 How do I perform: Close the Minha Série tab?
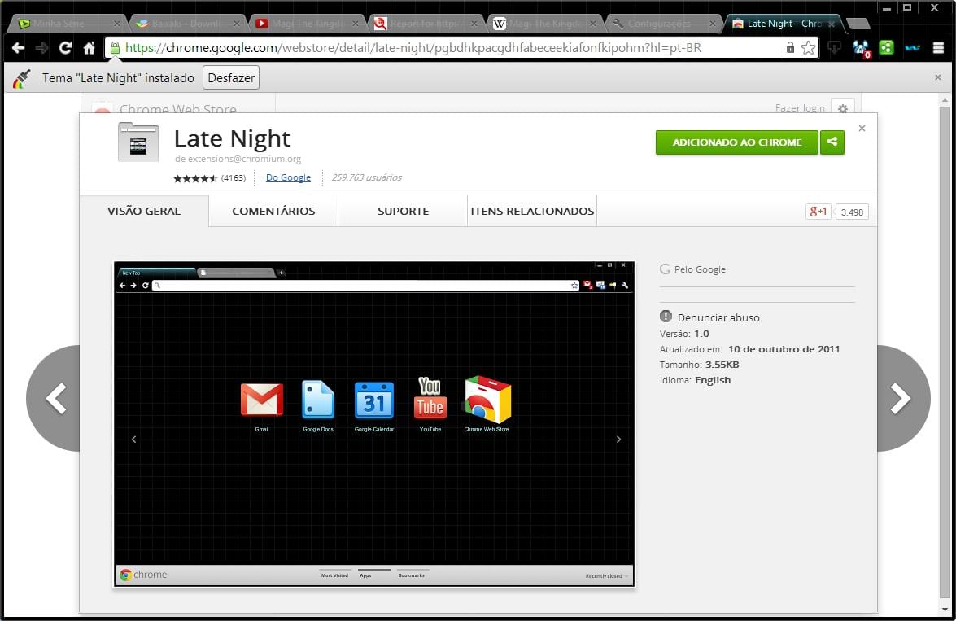click(116, 24)
